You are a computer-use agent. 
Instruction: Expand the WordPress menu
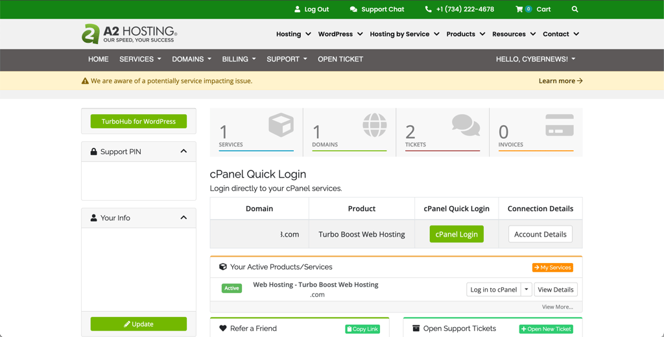(340, 34)
